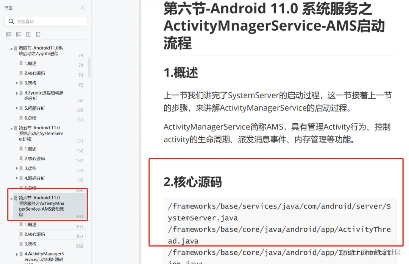The height and width of the screenshot is (264, 409).
Task: Click document title 第六节-Android 11.0 系统服务之
Action: (274, 26)
